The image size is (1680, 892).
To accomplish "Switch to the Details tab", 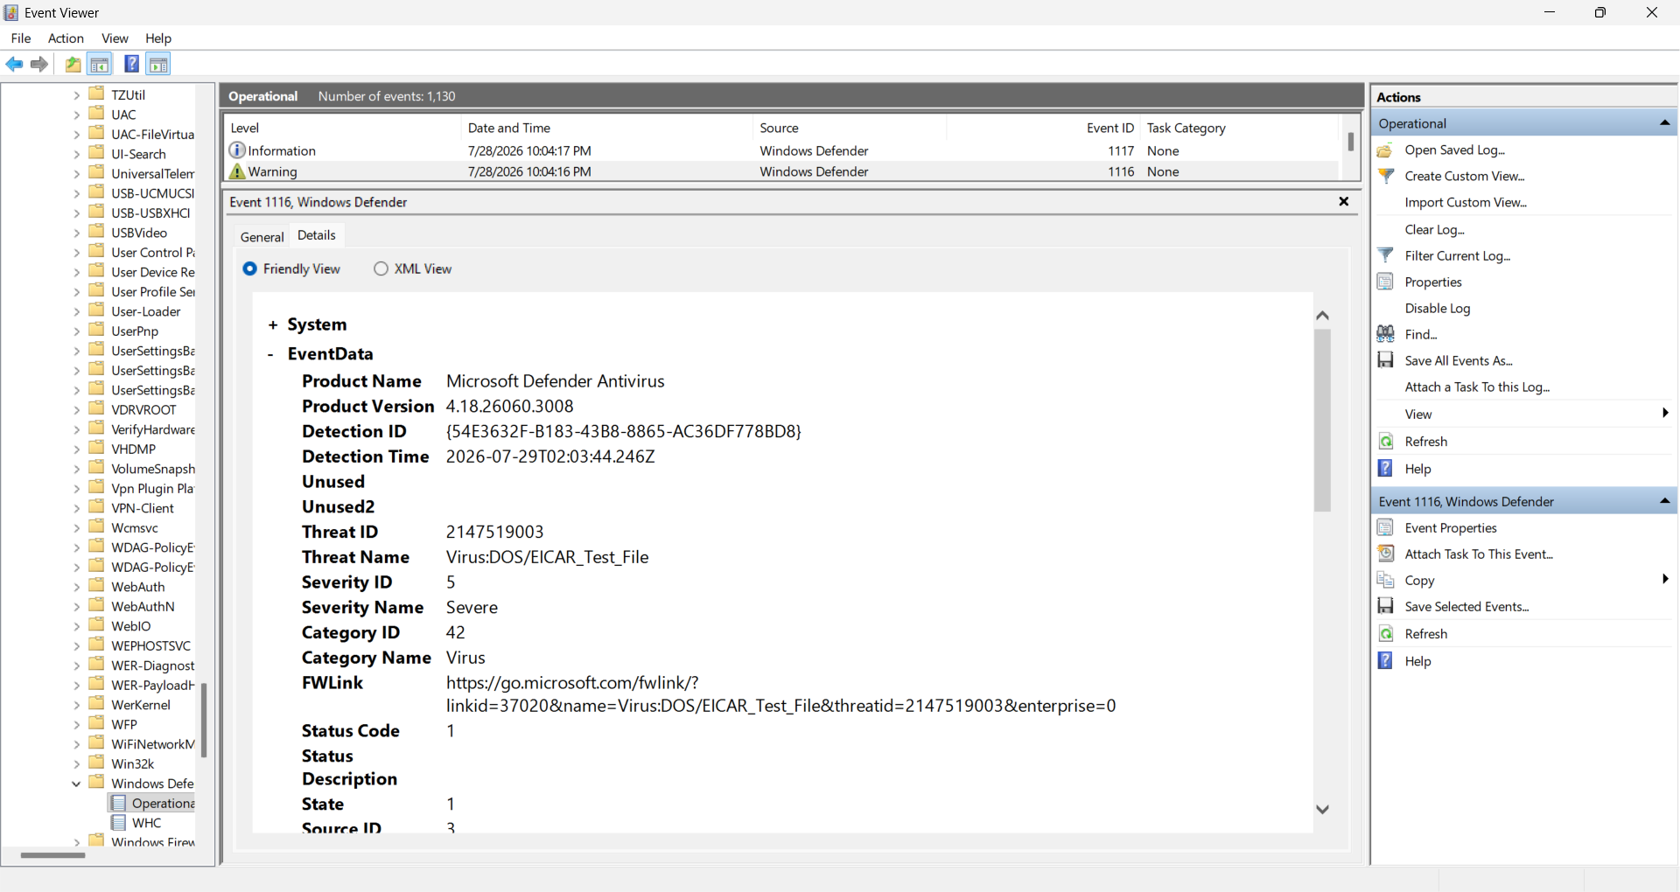I will (317, 235).
